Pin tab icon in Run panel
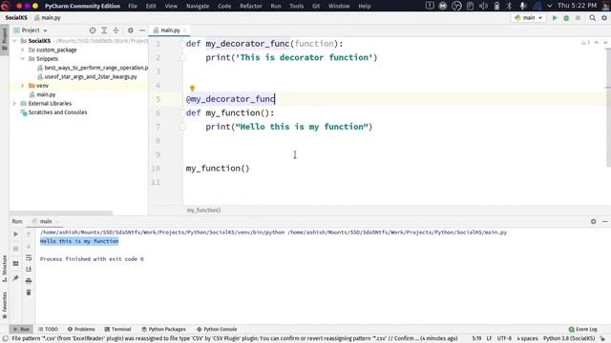611x343 pixels. click(x=15, y=278)
